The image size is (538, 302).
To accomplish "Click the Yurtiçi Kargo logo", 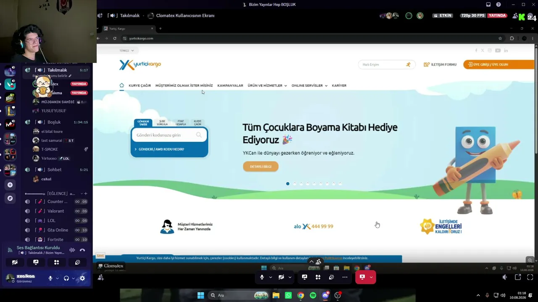I will click(x=140, y=65).
